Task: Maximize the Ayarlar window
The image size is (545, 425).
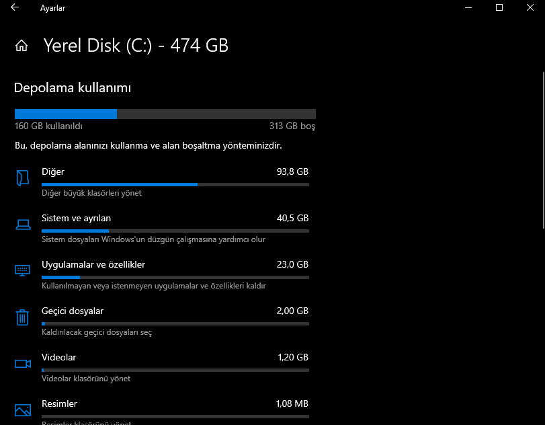Action: 499,8
